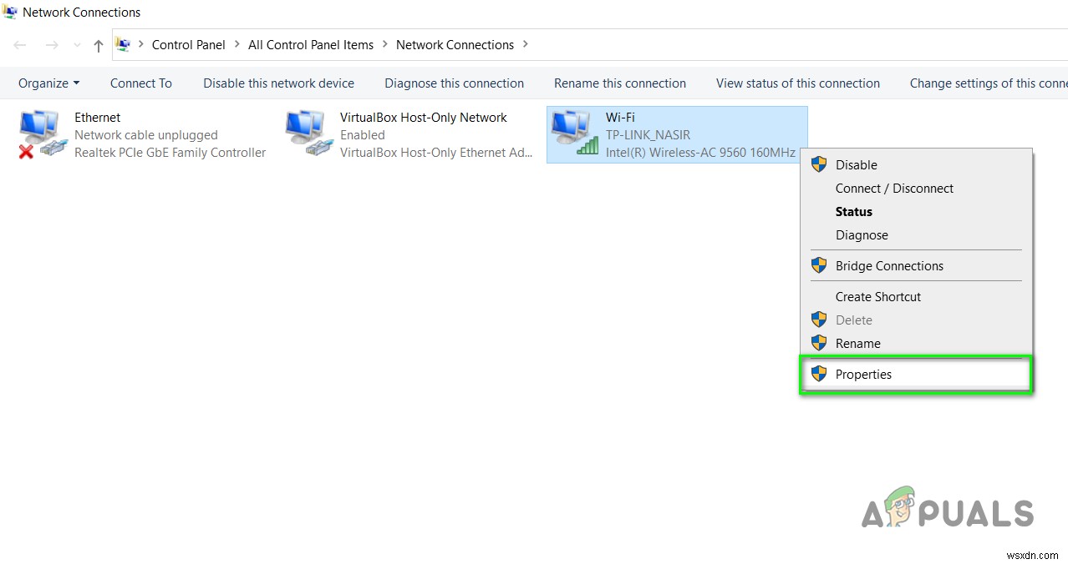Click the Network Connections title bar icon

point(10,12)
